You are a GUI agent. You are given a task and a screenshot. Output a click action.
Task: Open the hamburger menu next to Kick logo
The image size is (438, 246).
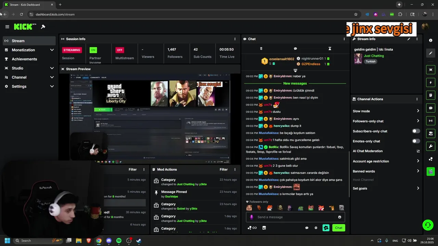click(7, 27)
